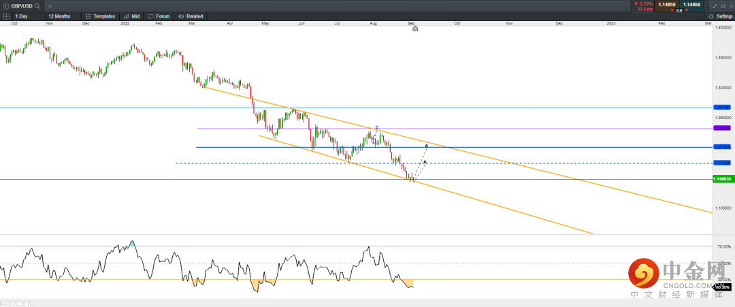This screenshot has width=735, height=307.
Task: Open the 12 Months range dropdown
Action: point(60,16)
